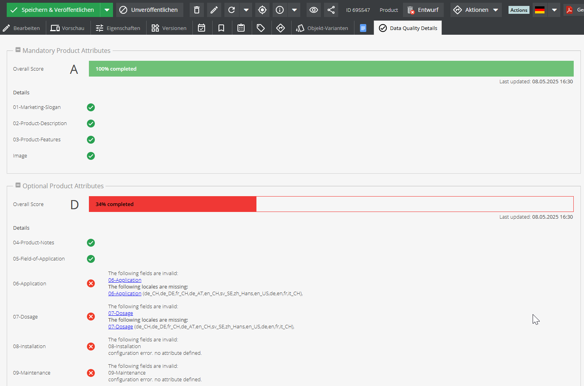The height and width of the screenshot is (386, 584).
Task: Click the share icon in the toolbar
Action: 331,10
